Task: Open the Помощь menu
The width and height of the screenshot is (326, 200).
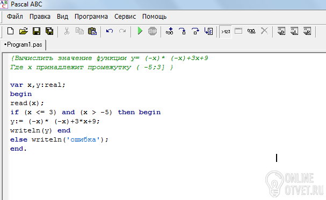Action: coord(154,17)
